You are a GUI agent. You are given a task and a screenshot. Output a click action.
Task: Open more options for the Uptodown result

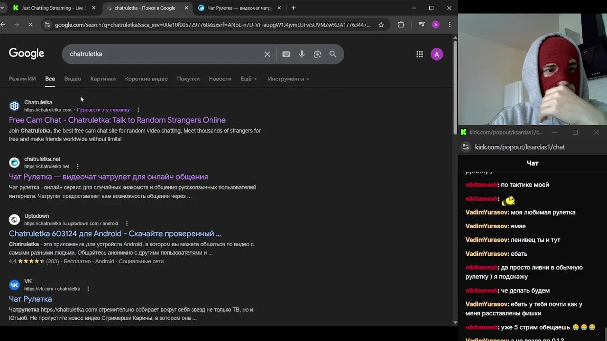click(127, 224)
